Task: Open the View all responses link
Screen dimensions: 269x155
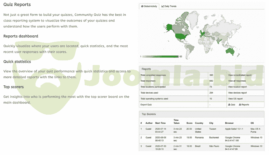Action: (x=237, y=81)
